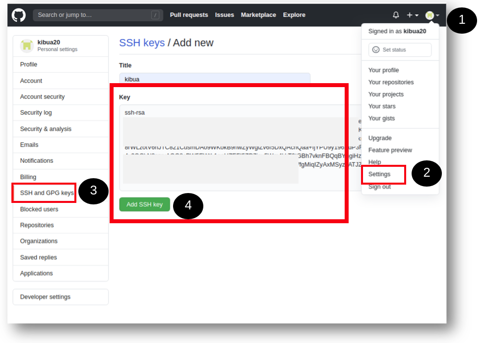The image size is (486, 343).
Task: Open Your projects from user menu
Action: click(x=386, y=95)
